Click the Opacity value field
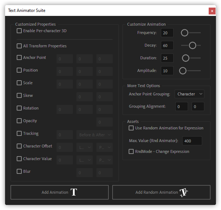The width and height of the screenshot is (221, 210). point(104,122)
